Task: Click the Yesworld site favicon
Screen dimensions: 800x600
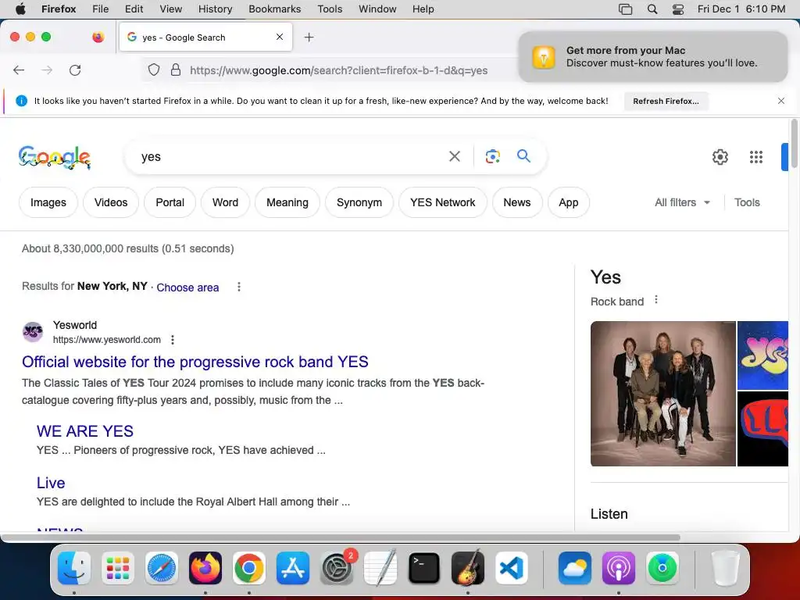Action: click(x=33, y=332)
